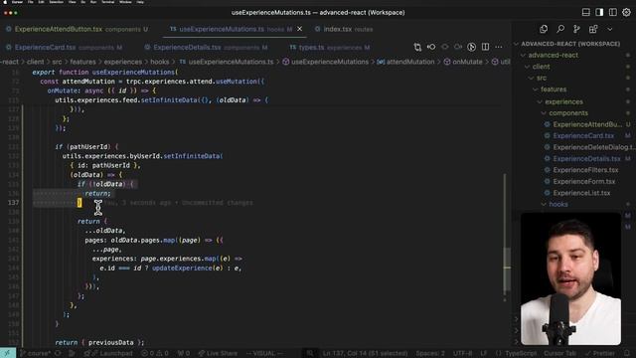Click the go back revision icon in editor toolbar
Screen dimensions: 636x358
(x=431, y=47)
